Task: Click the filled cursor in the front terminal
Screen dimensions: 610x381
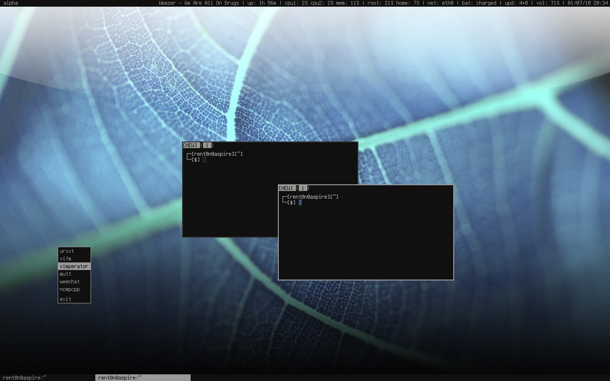Action: point(300,202)
